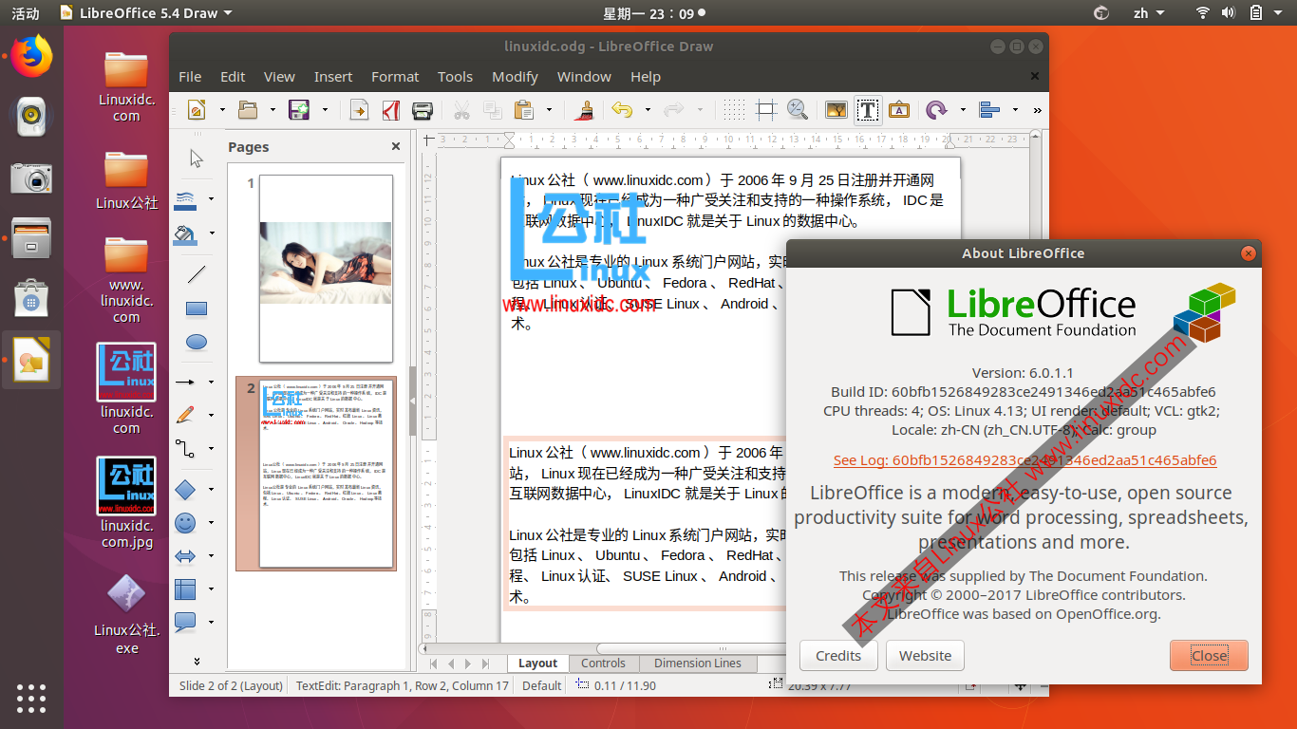The image size is (1297, 729).
Task: Open the New document dropdown arrow
Action: [x=222, y=110]
